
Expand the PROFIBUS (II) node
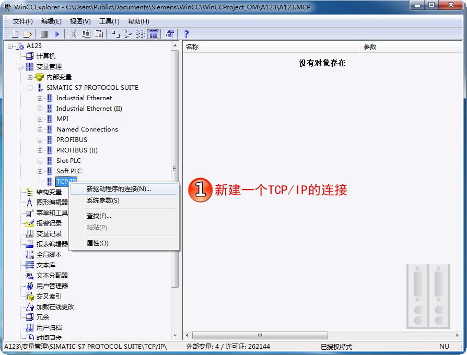[40, 150]
